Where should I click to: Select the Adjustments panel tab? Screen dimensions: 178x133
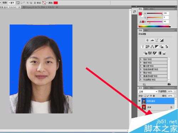point(141,31)
